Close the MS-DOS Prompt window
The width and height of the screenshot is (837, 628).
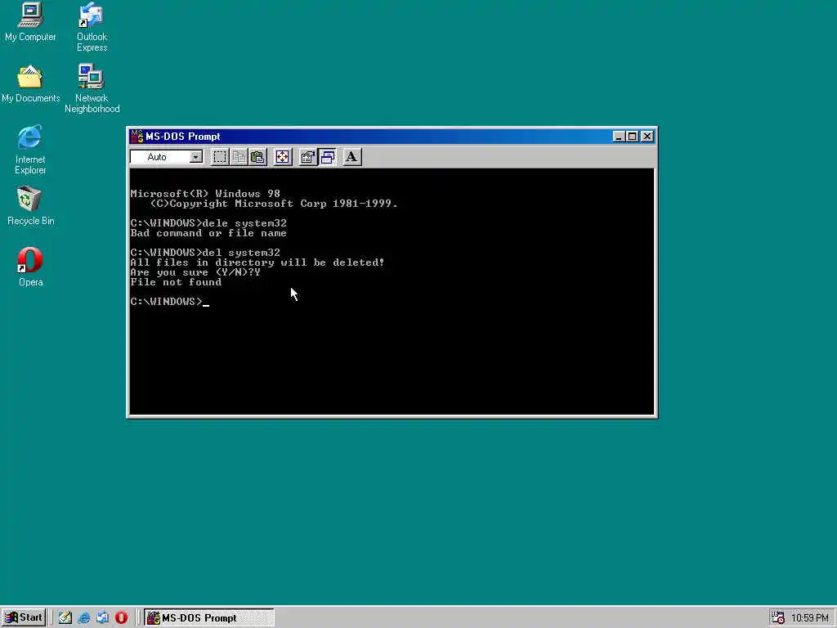pos(647,137)
